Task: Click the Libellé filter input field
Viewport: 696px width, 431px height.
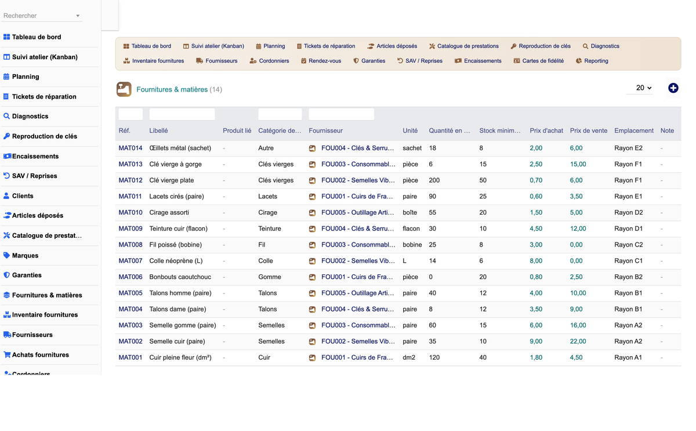Action: pyautogui.click(x=182, y=114)
